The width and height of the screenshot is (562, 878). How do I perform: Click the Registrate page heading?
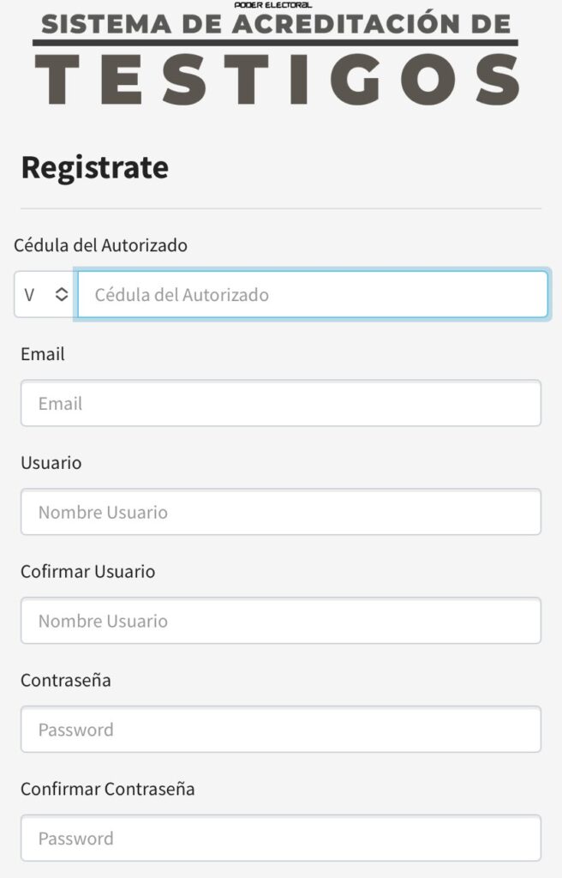[94, 168]
